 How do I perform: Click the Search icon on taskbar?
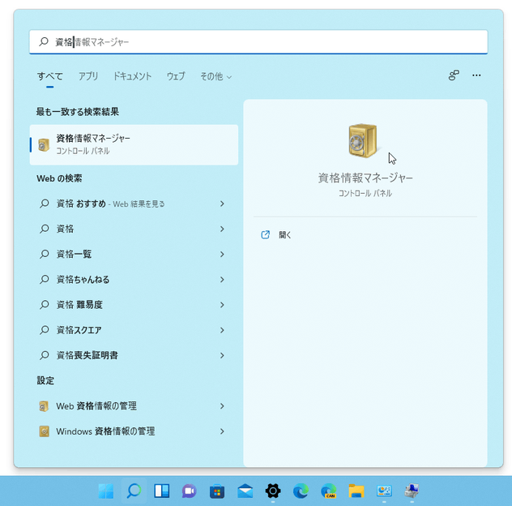coord(134,491)
